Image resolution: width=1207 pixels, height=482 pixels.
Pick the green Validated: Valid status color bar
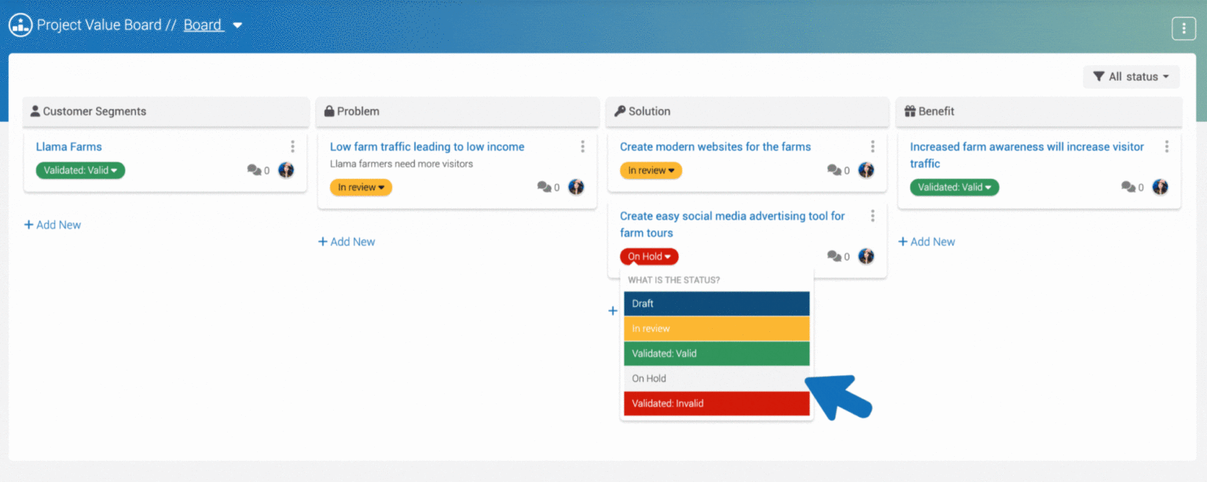coord(716,353)
